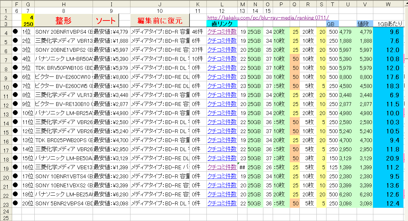Select the 最安値:¥6,280 cell
The image size is (408, 221).
tap(111, 194)
